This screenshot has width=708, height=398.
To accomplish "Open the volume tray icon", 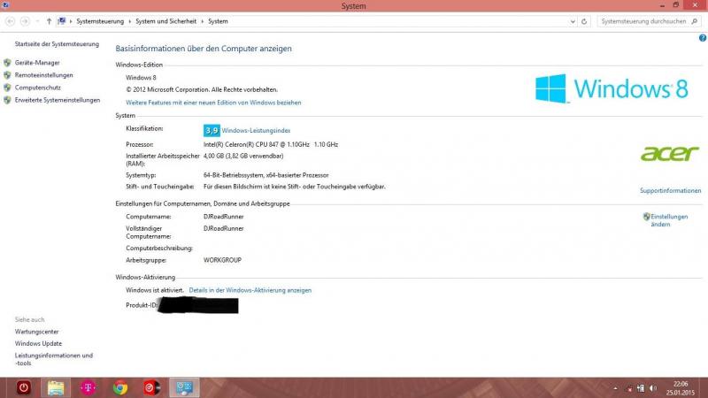I will [653, 388].
